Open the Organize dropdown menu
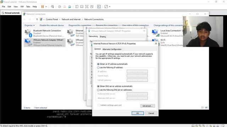 (29, 25)
